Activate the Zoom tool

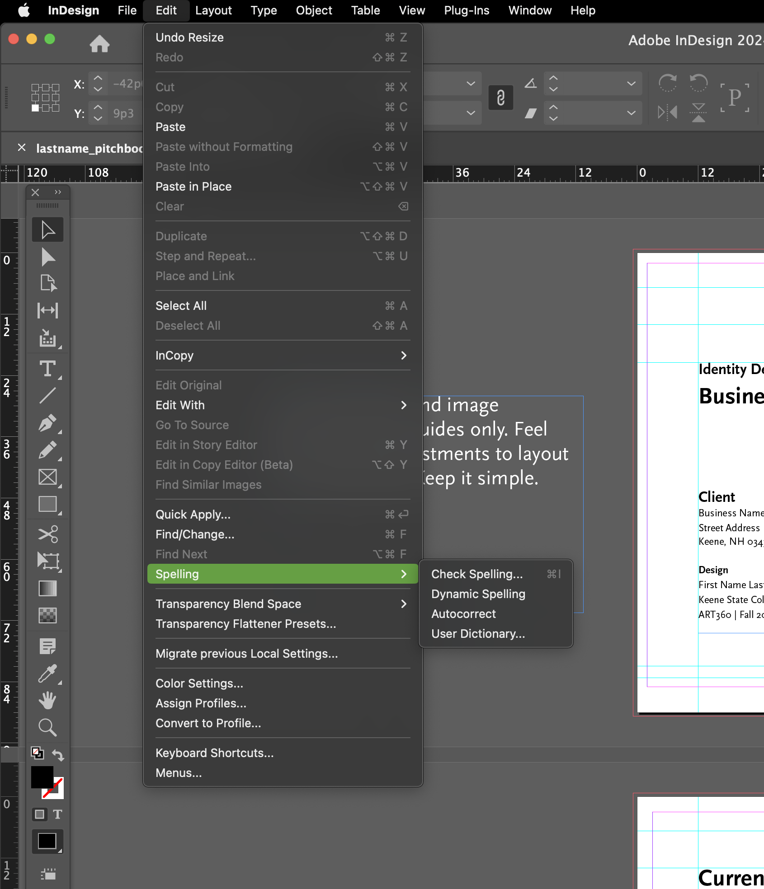pos(47,727)
